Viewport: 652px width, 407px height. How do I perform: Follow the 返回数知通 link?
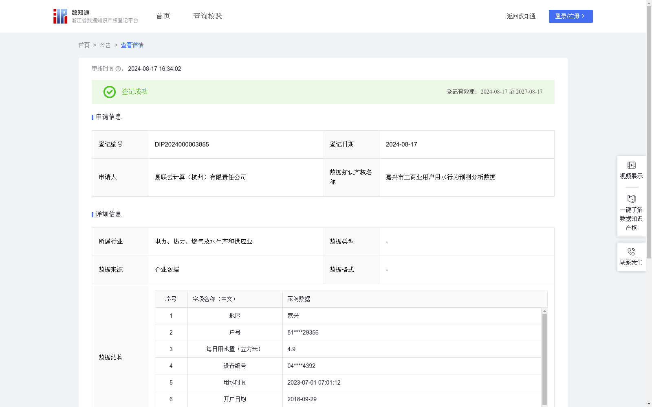click(521, 16)
